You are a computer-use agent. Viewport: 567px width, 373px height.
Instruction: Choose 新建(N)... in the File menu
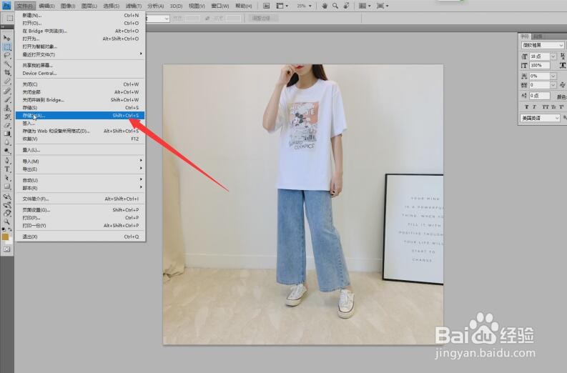(80, 15)
